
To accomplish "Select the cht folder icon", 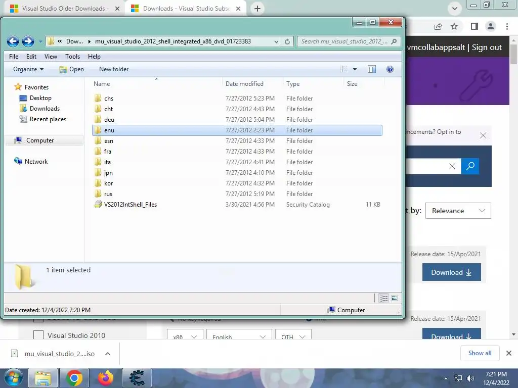I will pos(98,109).
